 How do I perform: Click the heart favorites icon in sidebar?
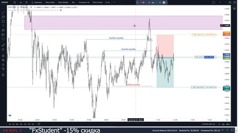pos(3,39)
